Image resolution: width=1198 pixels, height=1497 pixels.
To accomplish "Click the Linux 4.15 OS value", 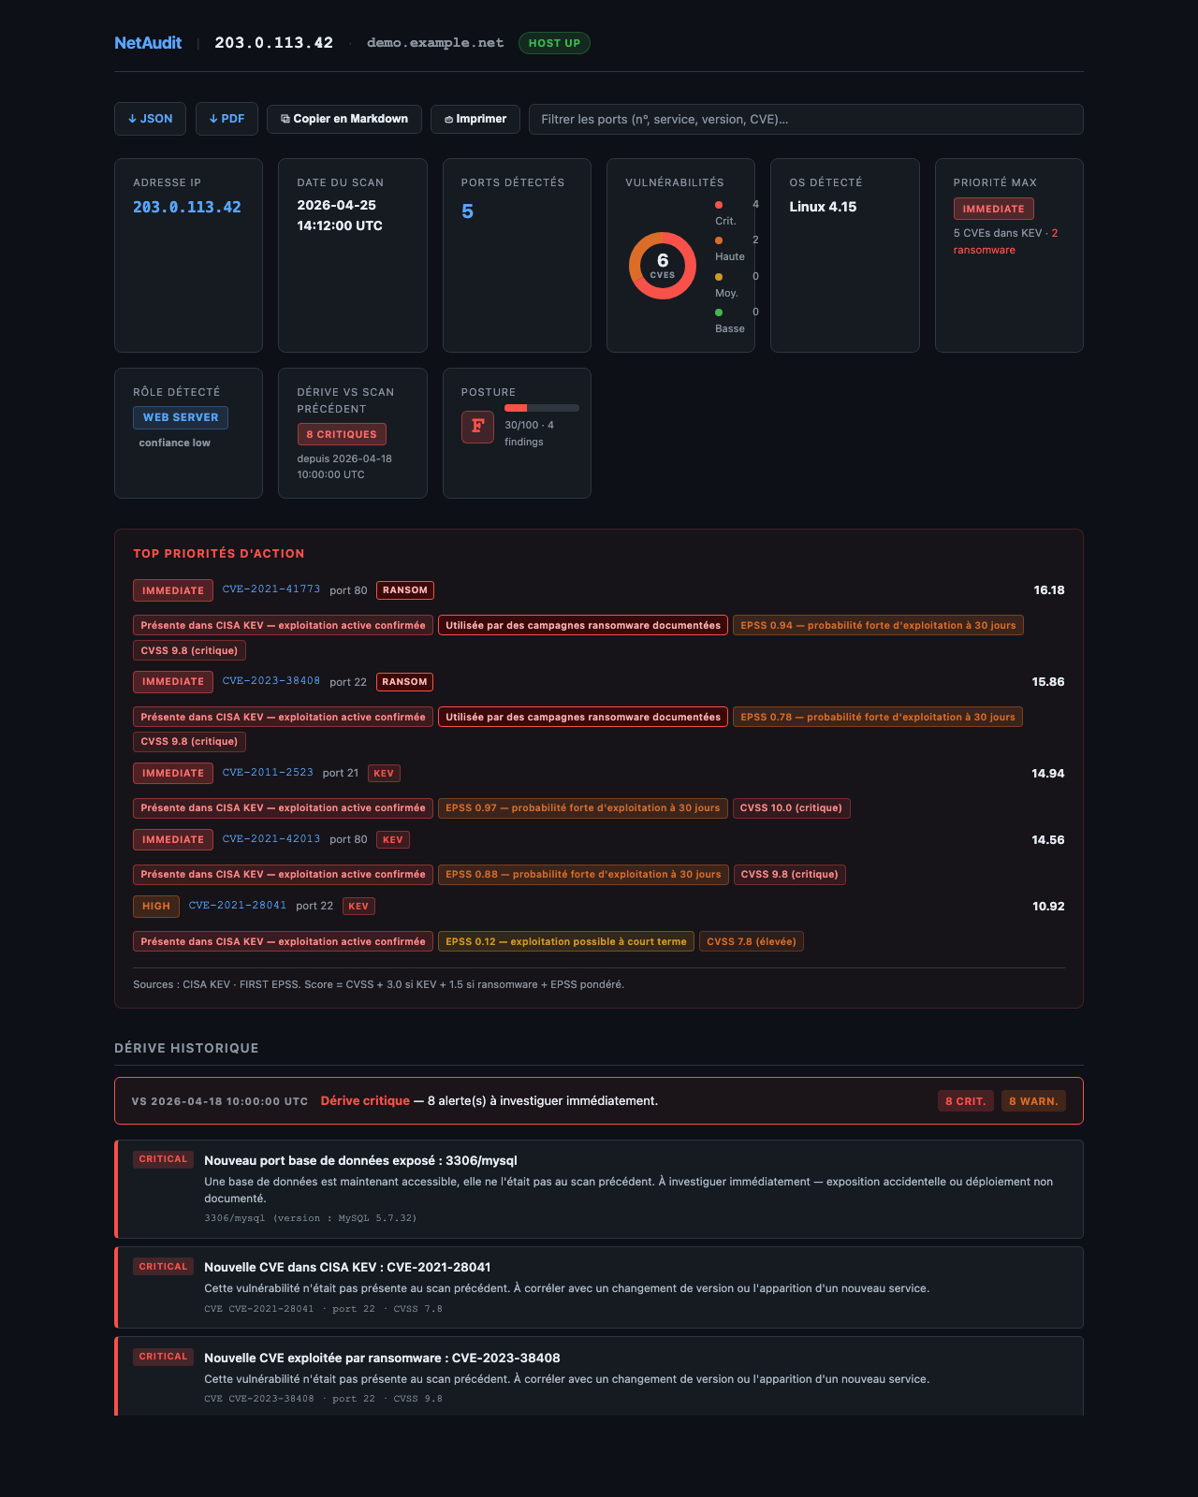I will tap(823, 207).
